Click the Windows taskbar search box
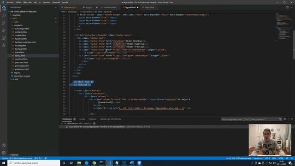Image resolution: width=295 pixels, height=166 pixels. click(x=34, y=163)
